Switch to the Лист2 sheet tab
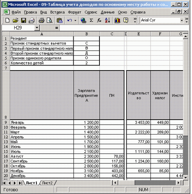This screenshot has width=192, height=194. point(47,183)
